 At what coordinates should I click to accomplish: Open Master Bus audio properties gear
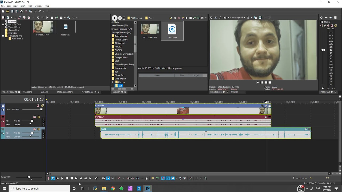321,18
